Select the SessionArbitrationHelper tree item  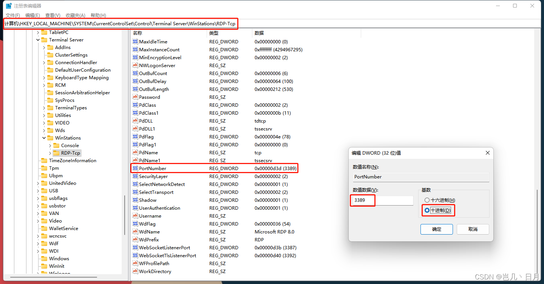[82, 92]
